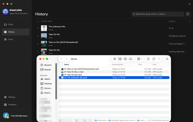The image size is (193, 122).
Task: Select 01 Take on Me (2016 Remastered).mp3
Action: (114, 69)
